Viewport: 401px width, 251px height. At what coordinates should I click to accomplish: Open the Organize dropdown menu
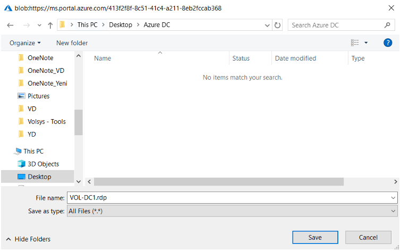(25, 43)
